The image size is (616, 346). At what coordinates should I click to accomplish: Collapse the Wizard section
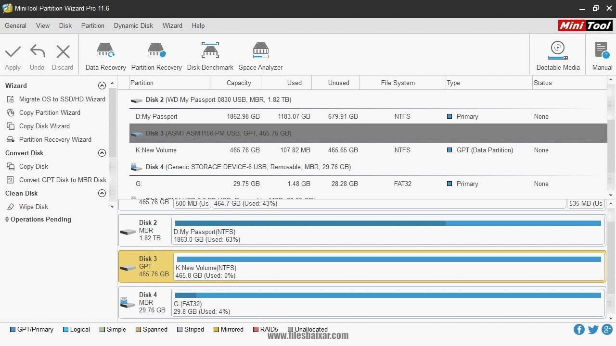102,86
